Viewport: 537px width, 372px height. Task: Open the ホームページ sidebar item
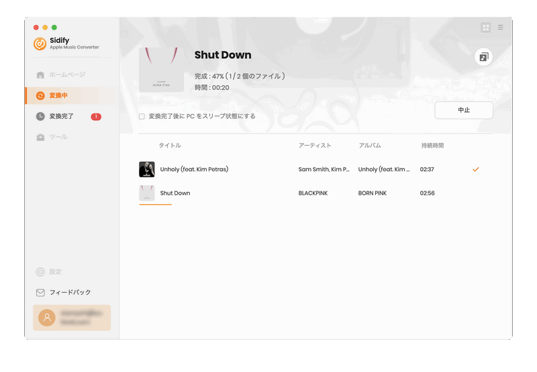pyautogui.click(x=72, y=75)
